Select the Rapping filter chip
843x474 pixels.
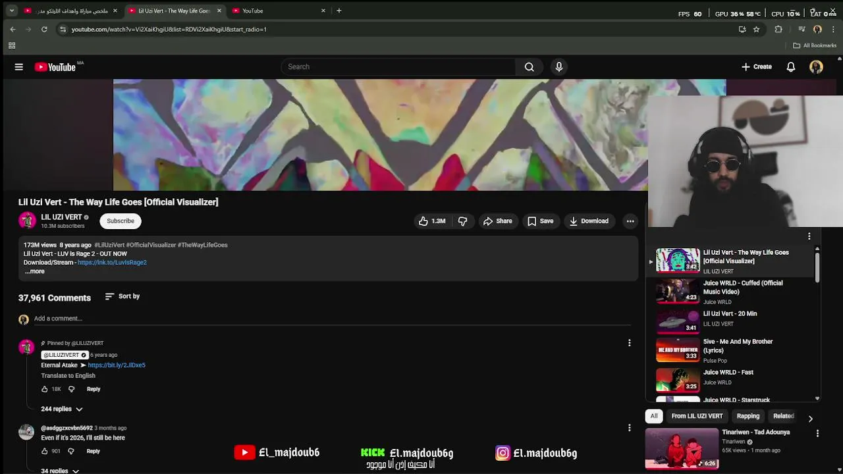tap(748, 416)
